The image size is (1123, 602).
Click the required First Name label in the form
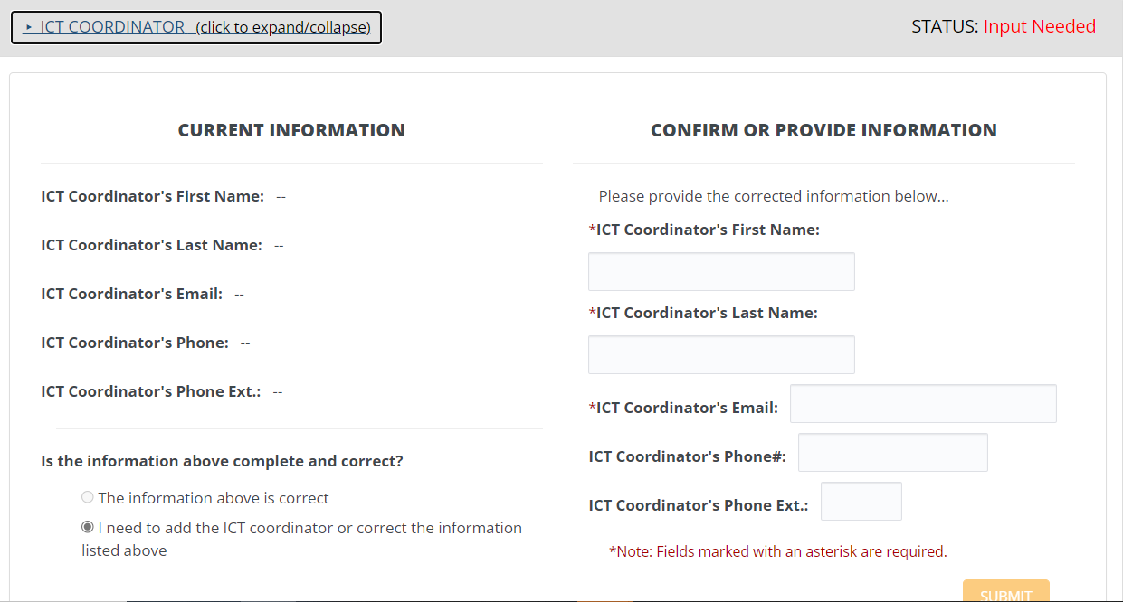pyautogui.click(x=707, y=230)
